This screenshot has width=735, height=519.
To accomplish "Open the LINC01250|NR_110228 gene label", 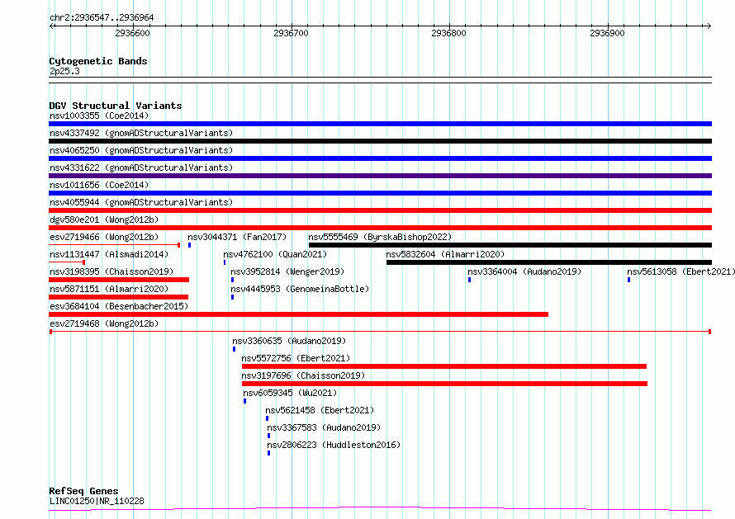I will coord(97,501).
